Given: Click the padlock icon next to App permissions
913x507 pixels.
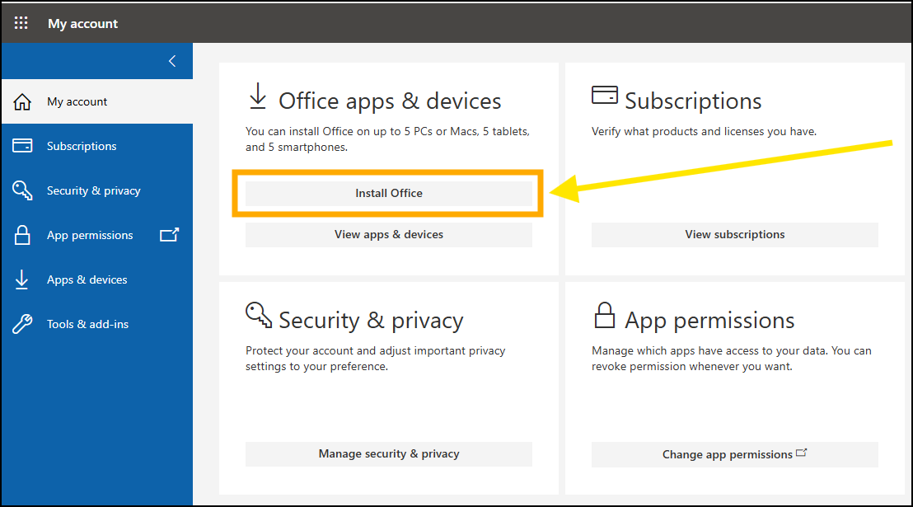Looking at the screenshot, I should [21, 234].
